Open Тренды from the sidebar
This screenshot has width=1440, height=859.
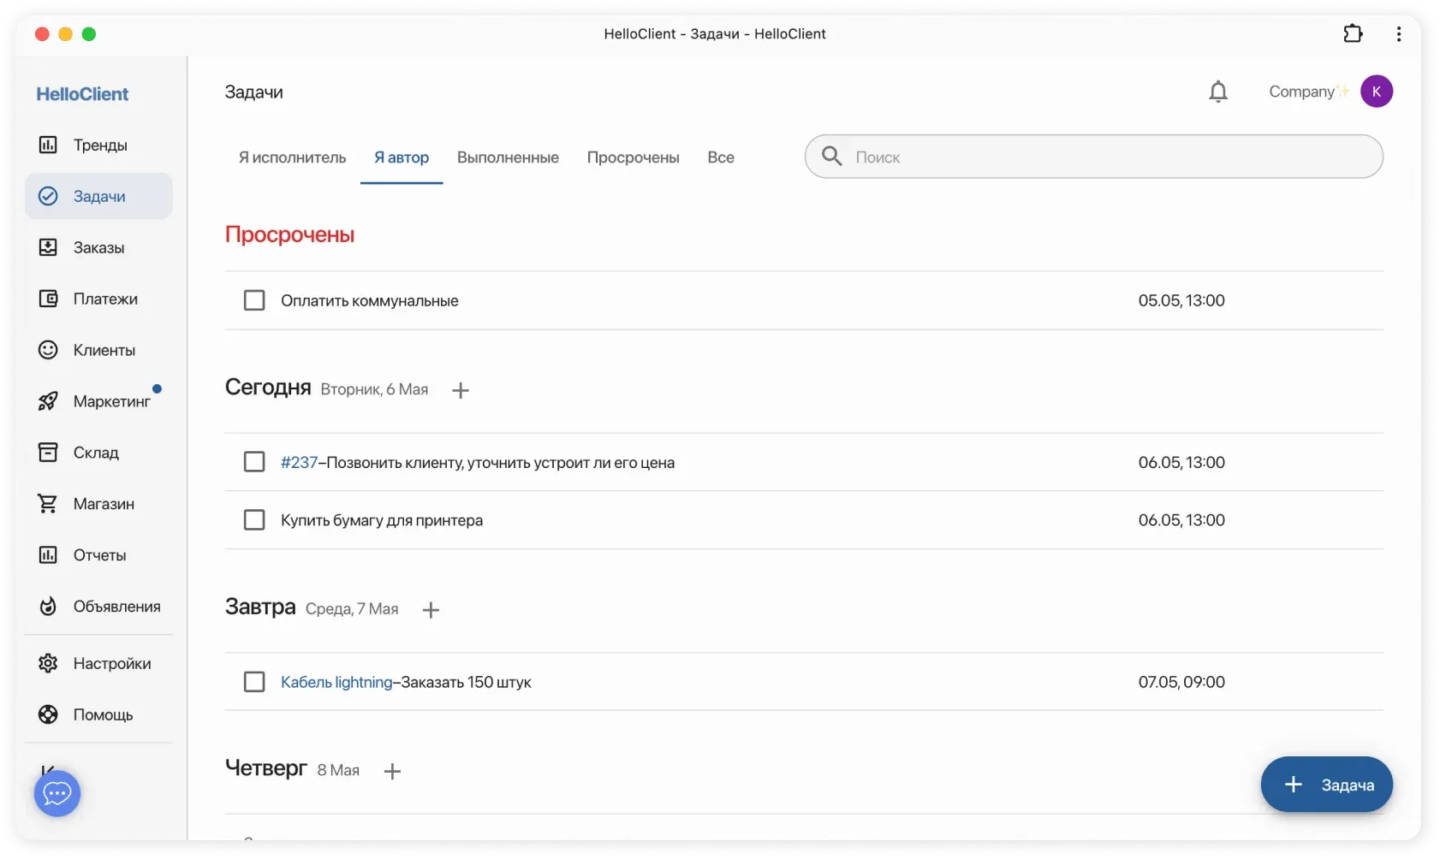click(x=99, y=145)
